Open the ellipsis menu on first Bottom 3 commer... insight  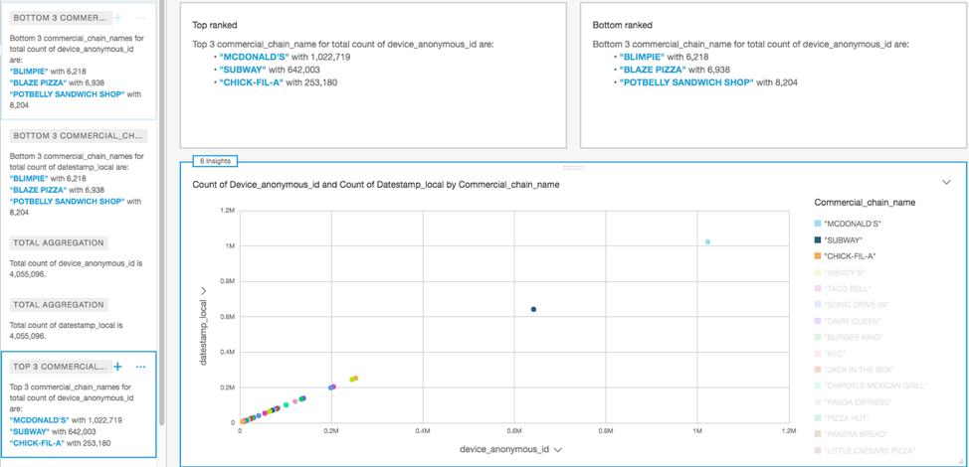click(141, 18)
